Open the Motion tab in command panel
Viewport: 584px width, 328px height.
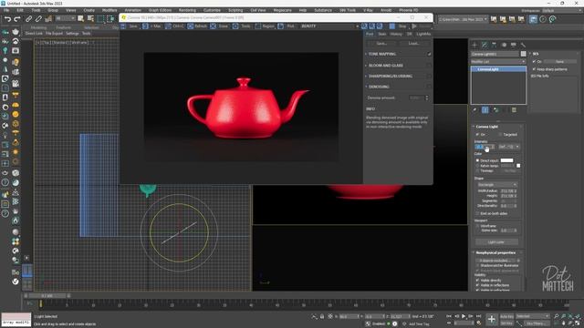(504, 45)
